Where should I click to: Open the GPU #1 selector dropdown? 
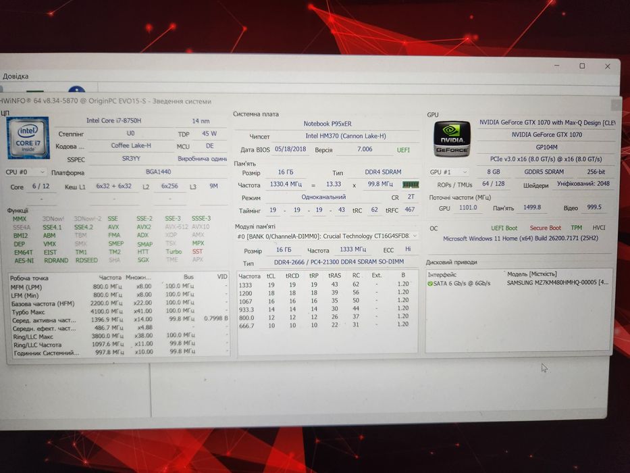point(448,172)
